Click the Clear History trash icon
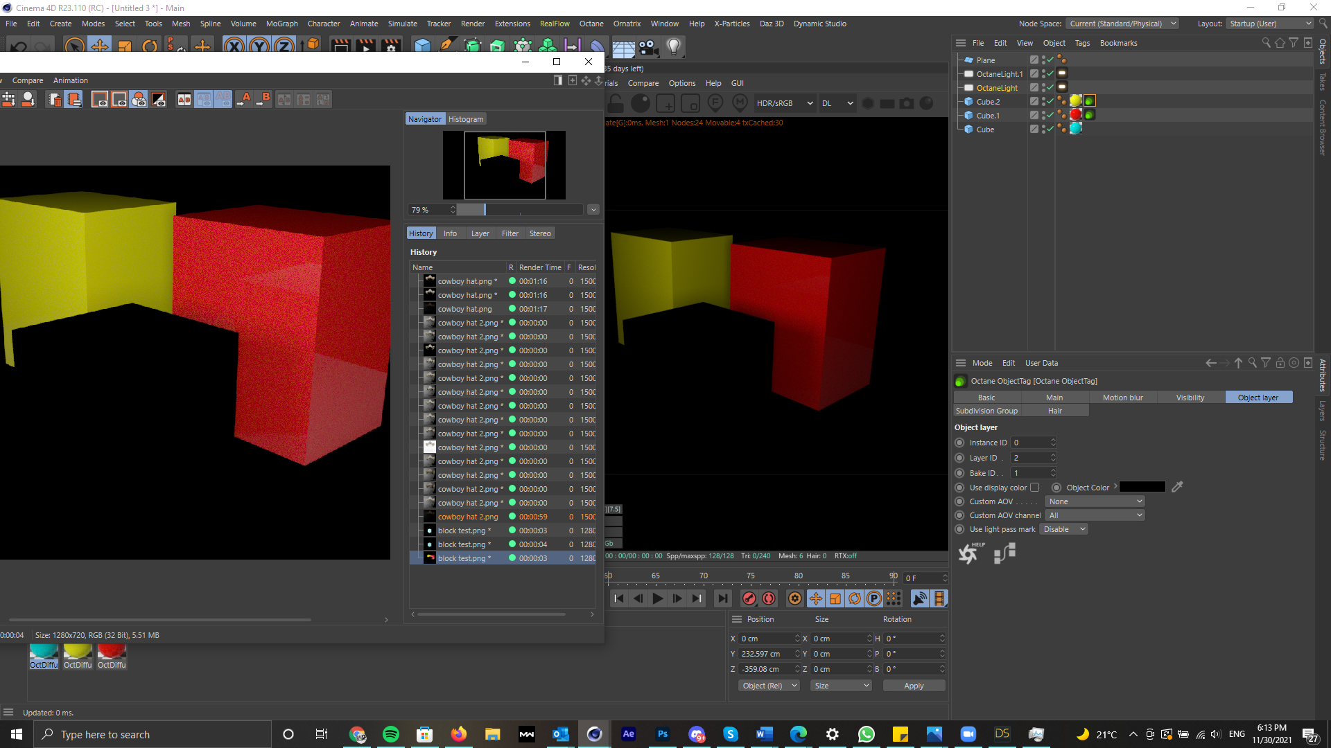 coord(54,100)
